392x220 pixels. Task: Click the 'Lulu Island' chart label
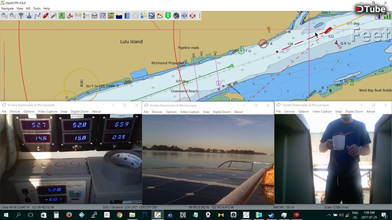point(132,42)
